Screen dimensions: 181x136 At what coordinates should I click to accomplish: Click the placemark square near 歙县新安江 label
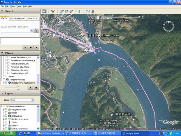click(112, 115)
